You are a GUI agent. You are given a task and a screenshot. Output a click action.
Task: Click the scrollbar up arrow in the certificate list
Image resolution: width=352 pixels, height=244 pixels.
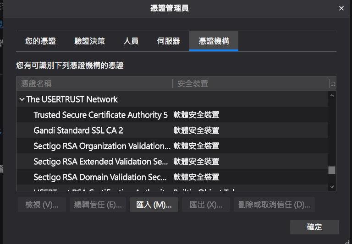[332, 96]
